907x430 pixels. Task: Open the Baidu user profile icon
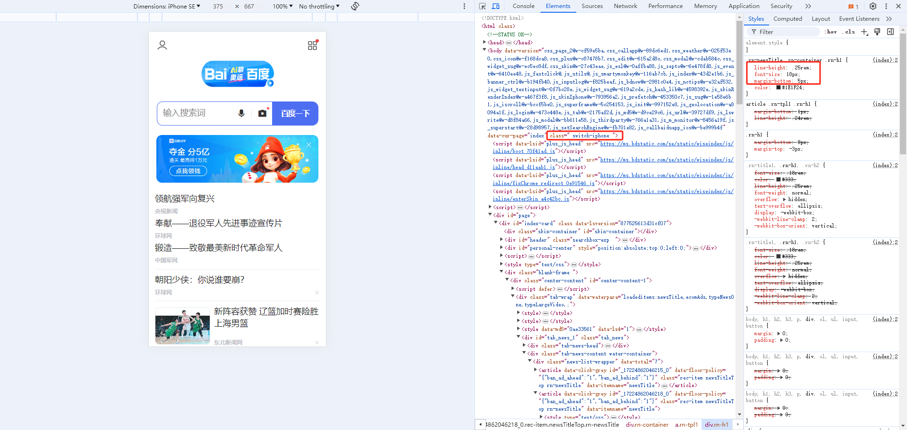tap(162, 45)
